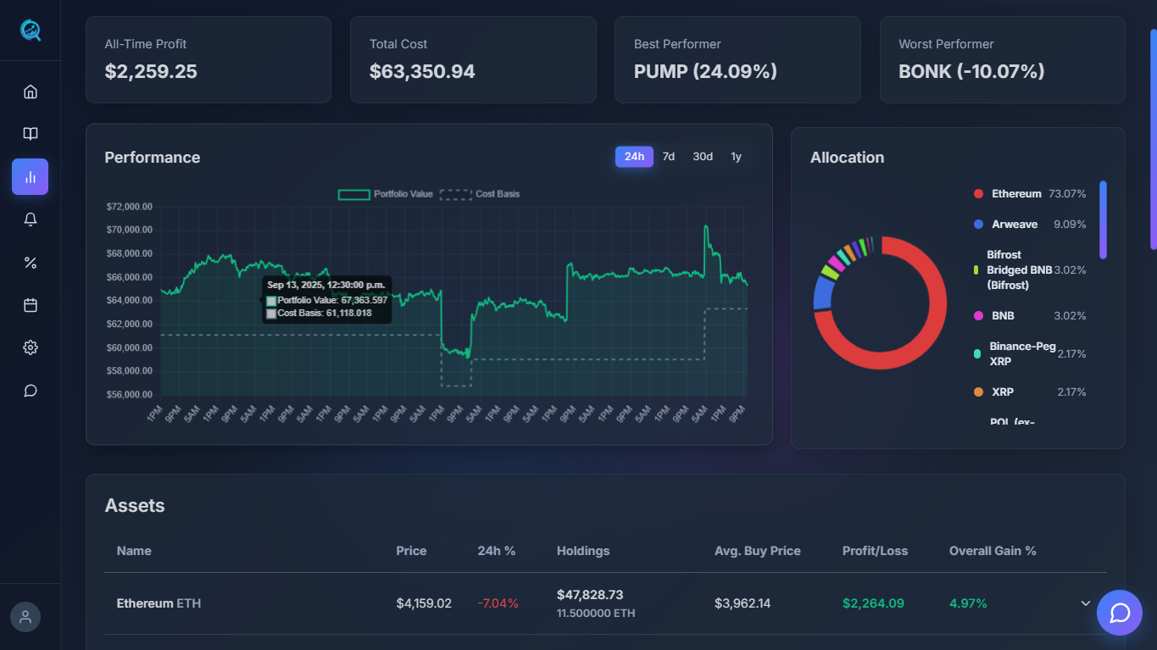This screenshot has width=1157, height=650.
Task: Click the Overall Gain % column header
Action: coord(993,551)
